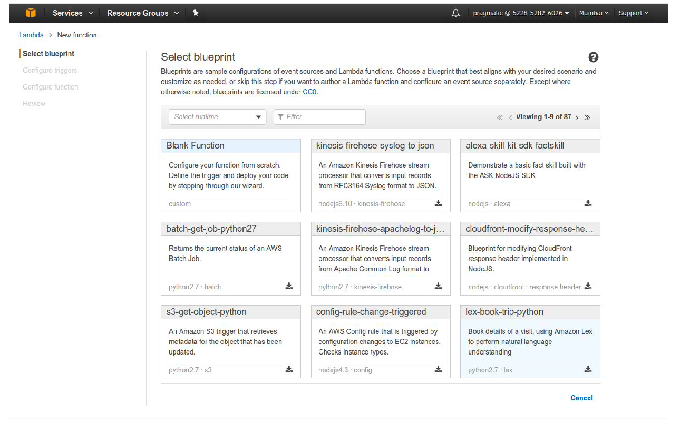This screenshot has height=433, width=680.
Task: Download the lex-book-trip-python blueprint
Action: point(588,370)
